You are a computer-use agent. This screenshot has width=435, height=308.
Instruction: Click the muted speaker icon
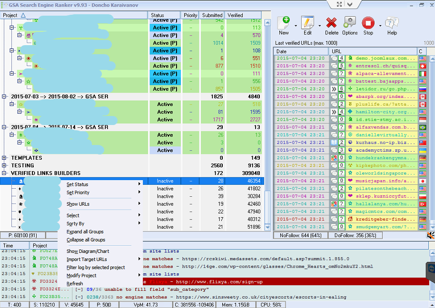click(x=430, y=235)
